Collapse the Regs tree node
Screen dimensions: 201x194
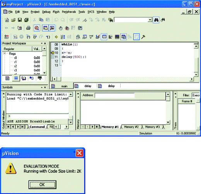click(x=5, y=53)
